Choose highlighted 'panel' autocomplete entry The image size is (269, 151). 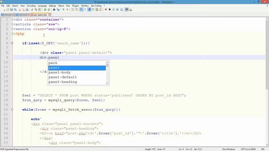[x=77, y=68]
